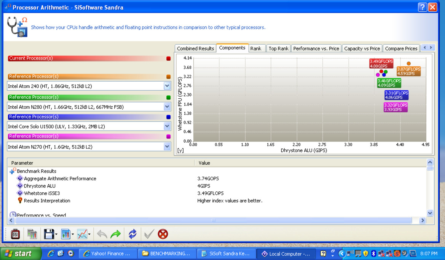Click the horizontal scrollbar right arrow
Viewport: 445px width, 260px height.
pyautogui.click(x=422, y=221)
